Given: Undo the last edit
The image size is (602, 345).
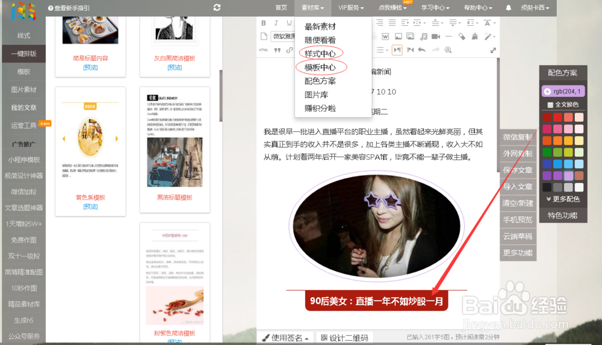Looking at the screenshot, I should pos(422,50).
